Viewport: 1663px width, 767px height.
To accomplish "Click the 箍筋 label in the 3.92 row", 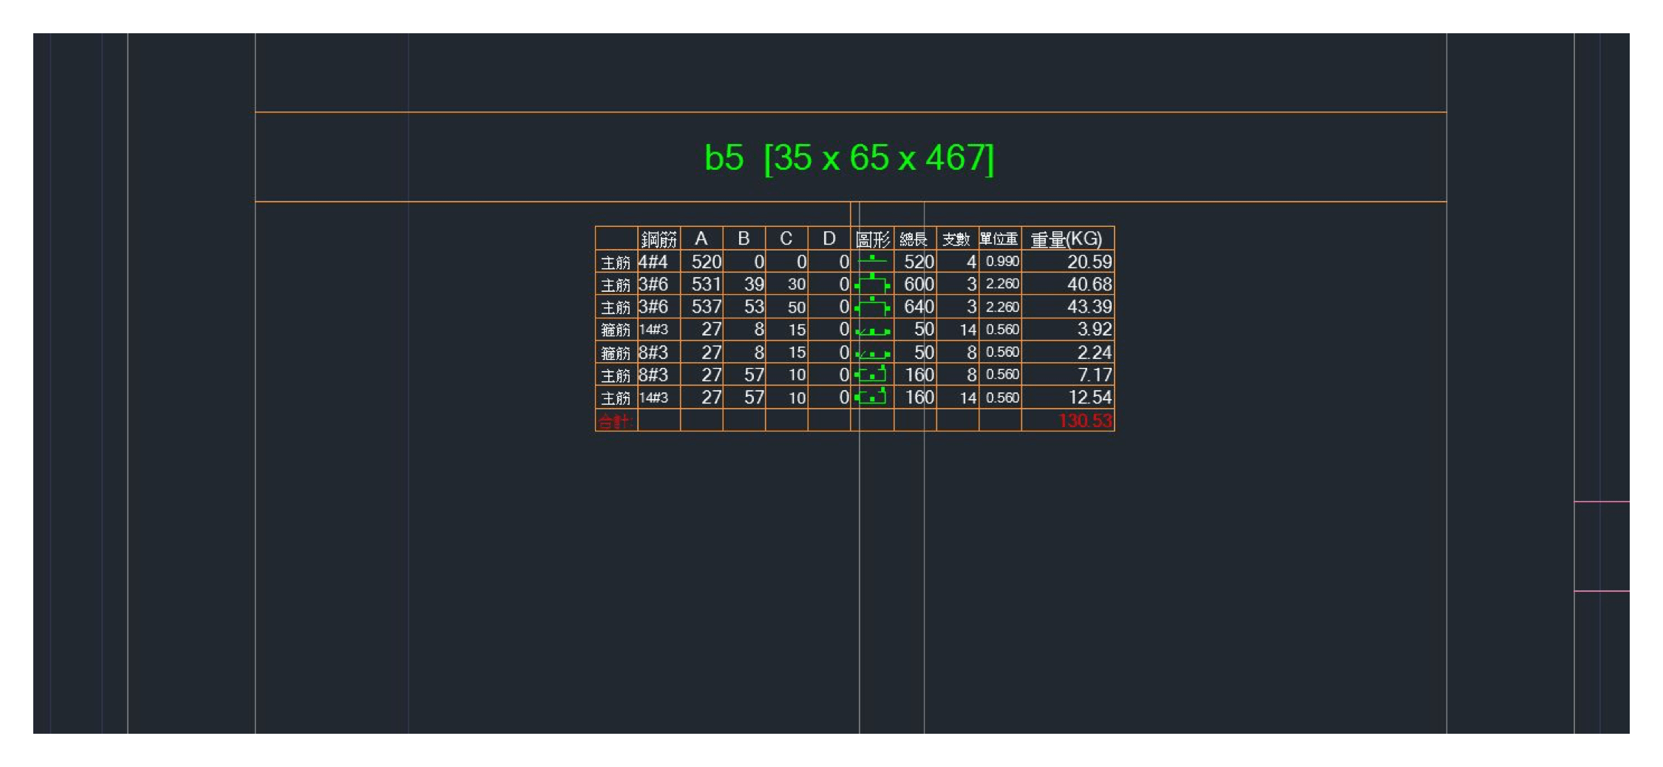I will 615,330.
